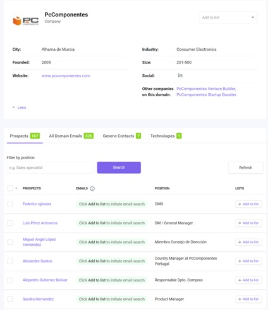Switch to the All Domain Emails tab
The image size is (268, 310).
(71, 136)
